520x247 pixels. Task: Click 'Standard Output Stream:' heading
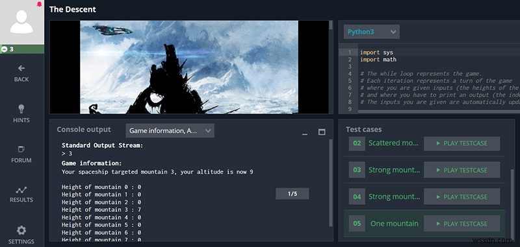[x=103, y=145]
